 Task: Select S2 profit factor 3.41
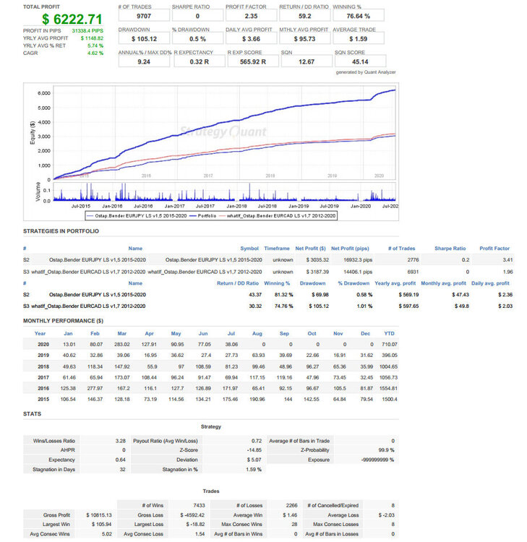507,259
